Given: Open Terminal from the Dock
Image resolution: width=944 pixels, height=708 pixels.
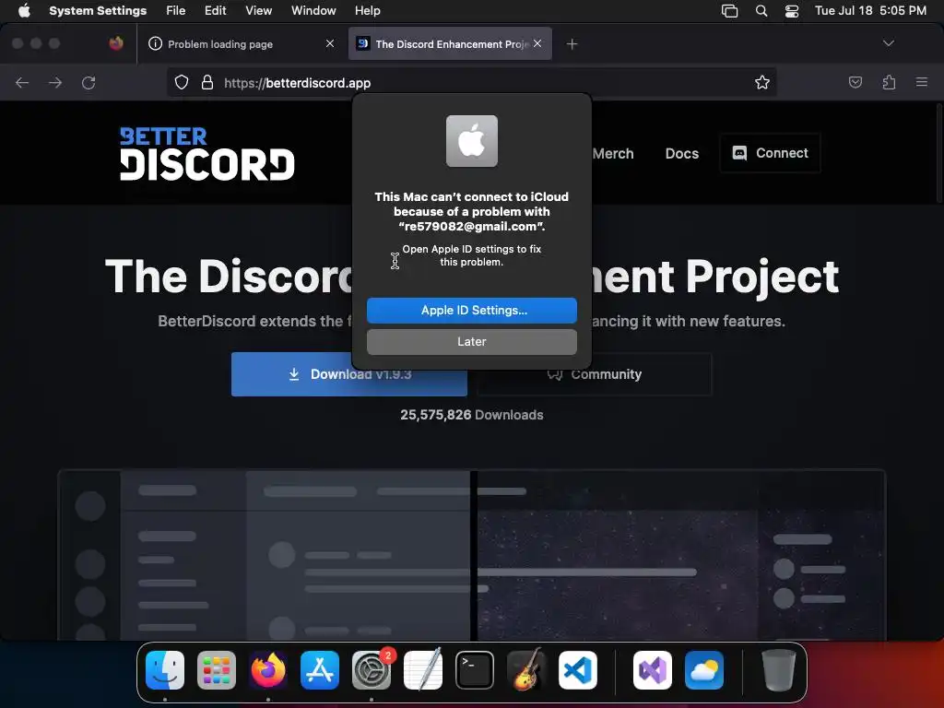Looking at the screenshot, I should click(x=475, y=669).
